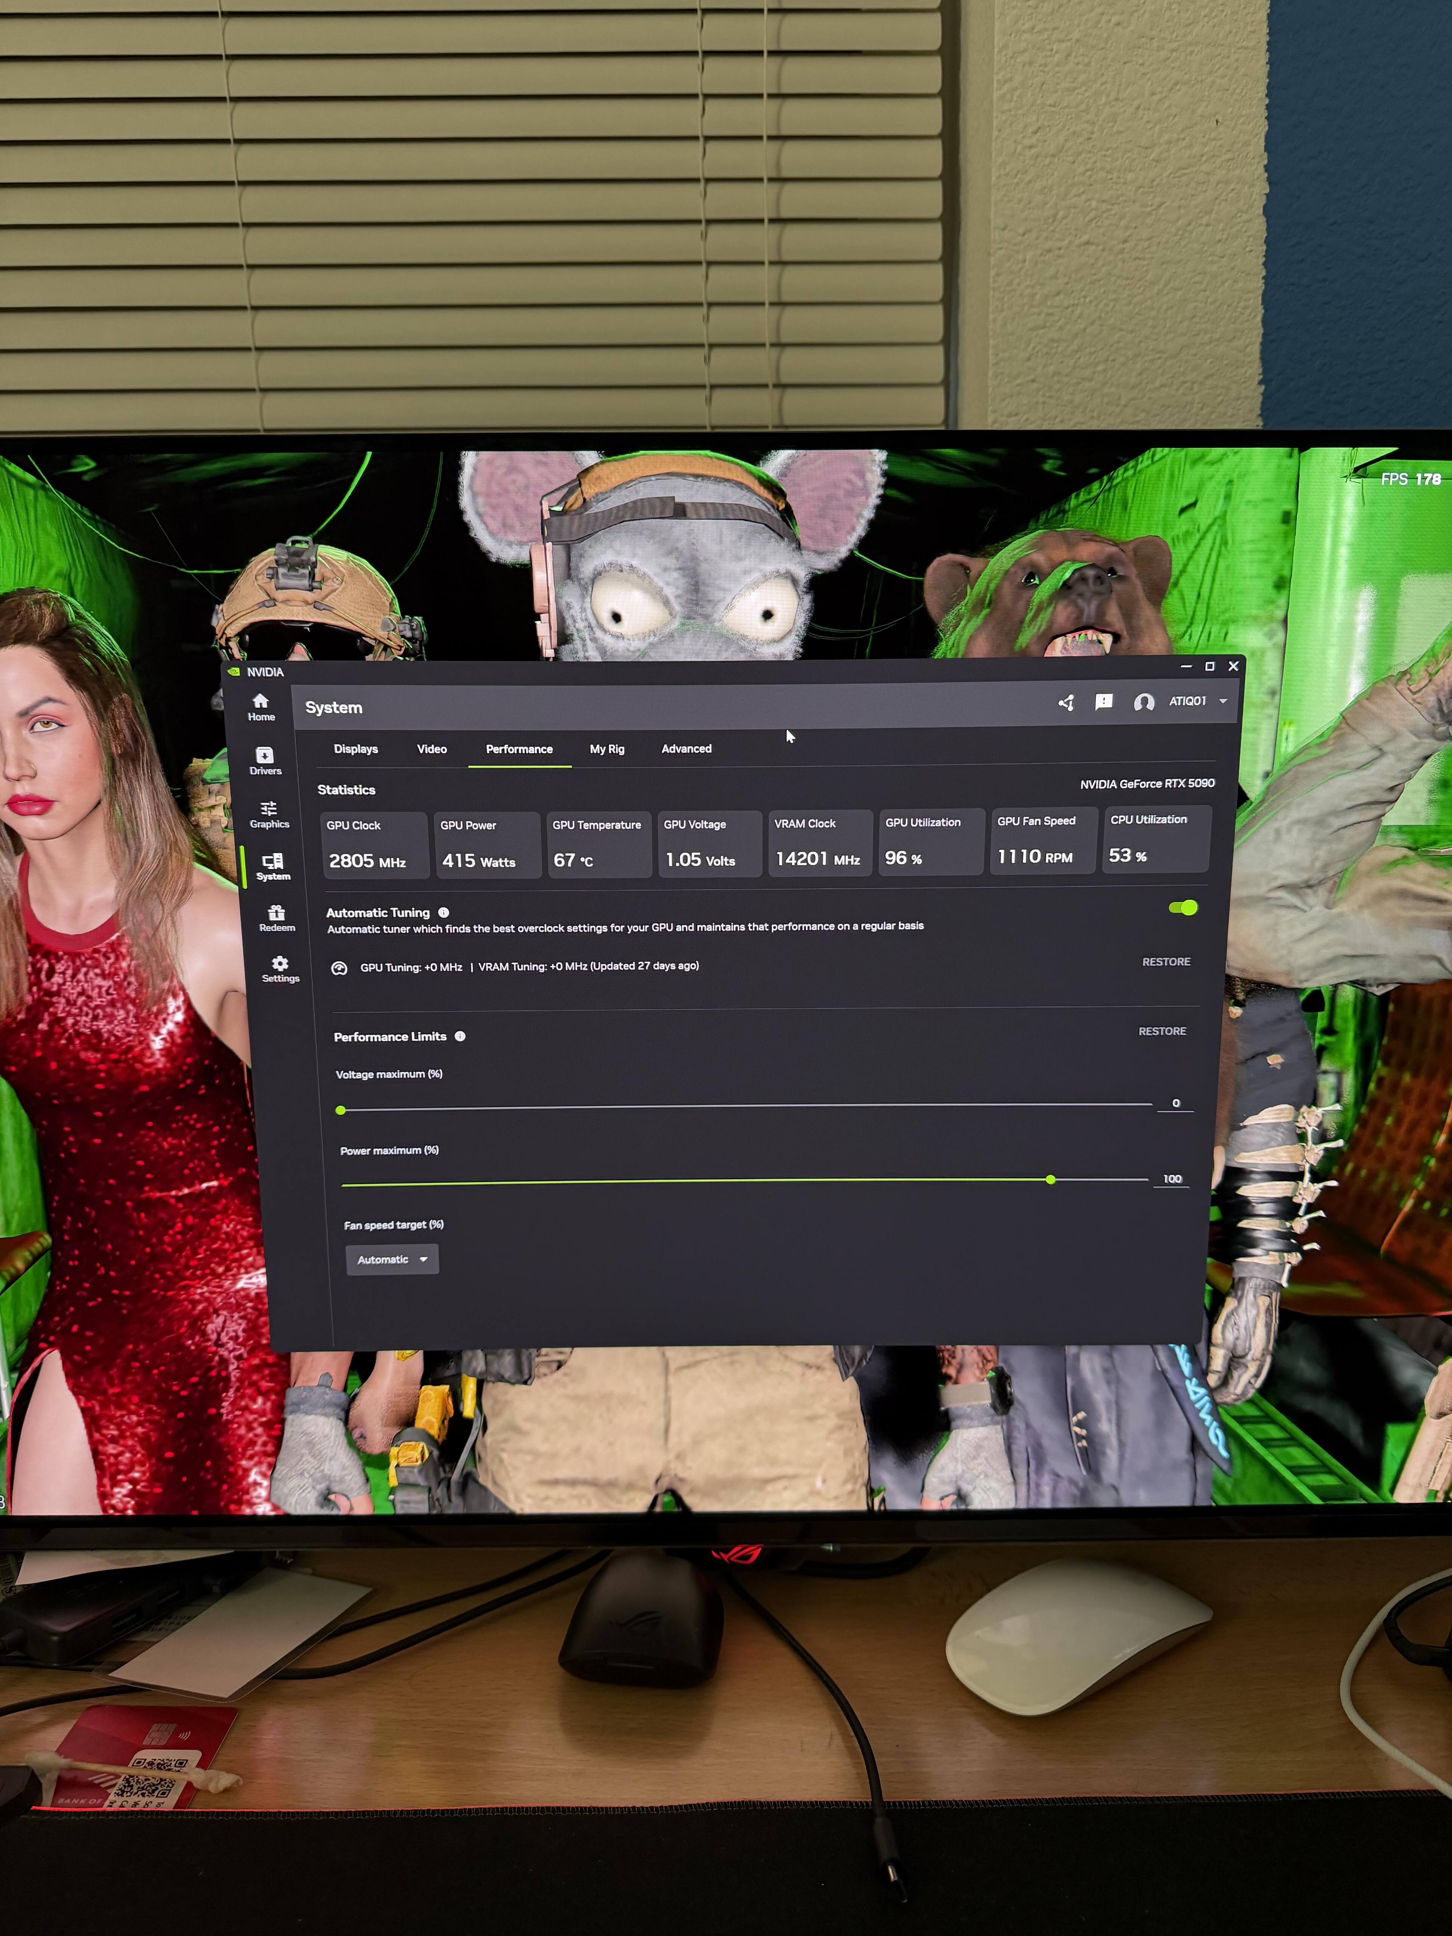Click the feedback message icon
Image resolution: width=1452 pixels, height=1936 pixels.
pyautogui.click(x=1104, y=702)
